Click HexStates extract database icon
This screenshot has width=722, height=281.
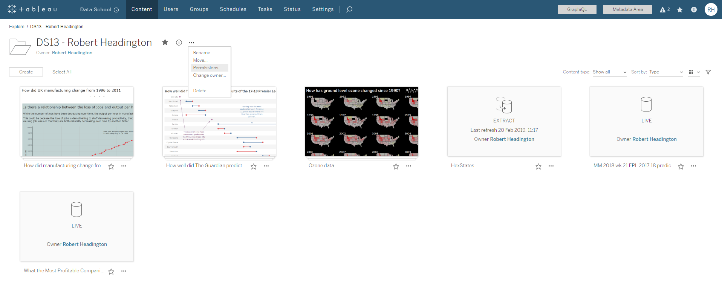pyautogui.click(x=504, y=105)
